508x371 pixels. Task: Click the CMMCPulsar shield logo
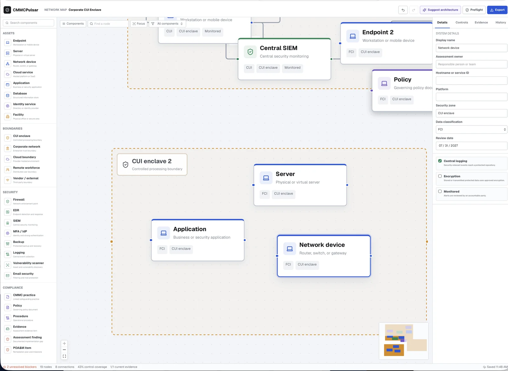(7, 10)
